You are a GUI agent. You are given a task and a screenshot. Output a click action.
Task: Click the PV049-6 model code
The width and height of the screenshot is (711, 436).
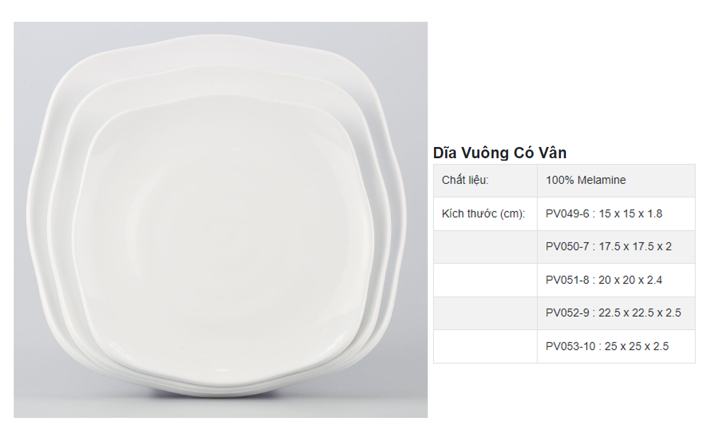[567, 214]
